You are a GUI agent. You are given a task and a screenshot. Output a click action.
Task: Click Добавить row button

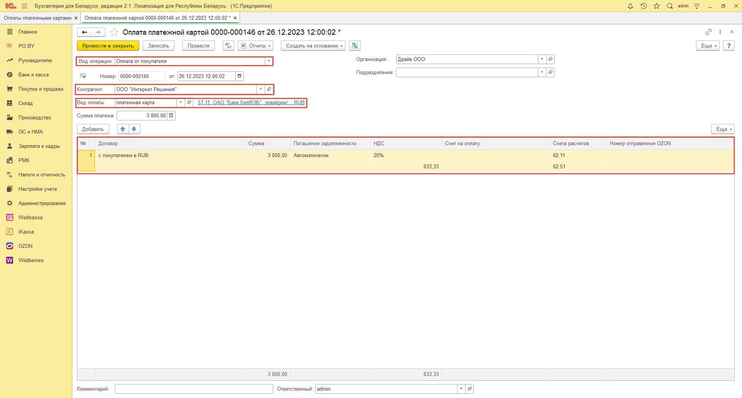[x=93, y=129]
